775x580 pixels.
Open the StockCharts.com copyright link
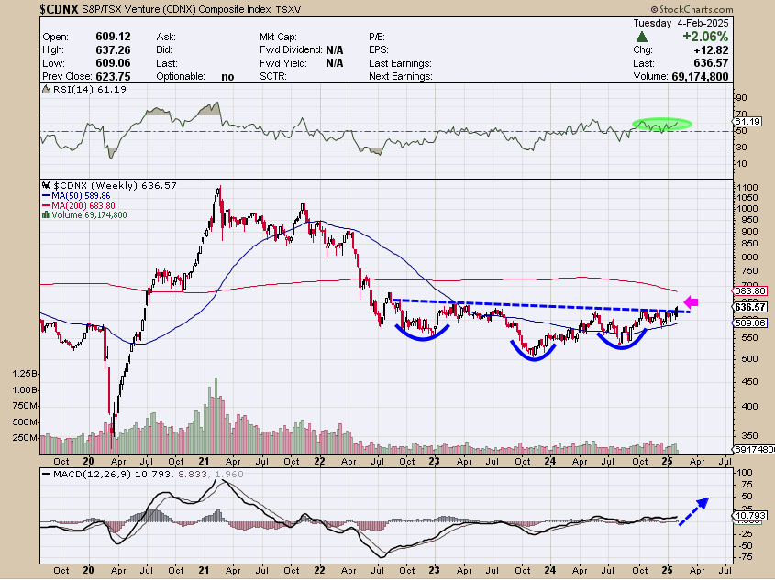692,9
